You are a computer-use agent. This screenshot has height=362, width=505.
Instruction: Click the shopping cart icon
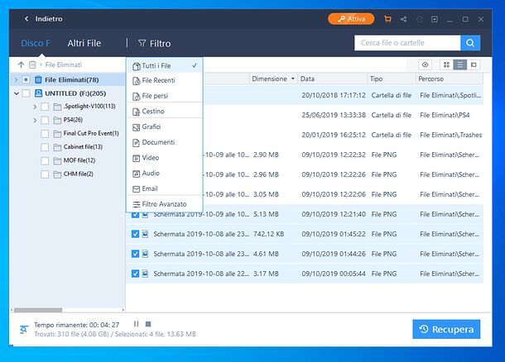coord(387,19)
